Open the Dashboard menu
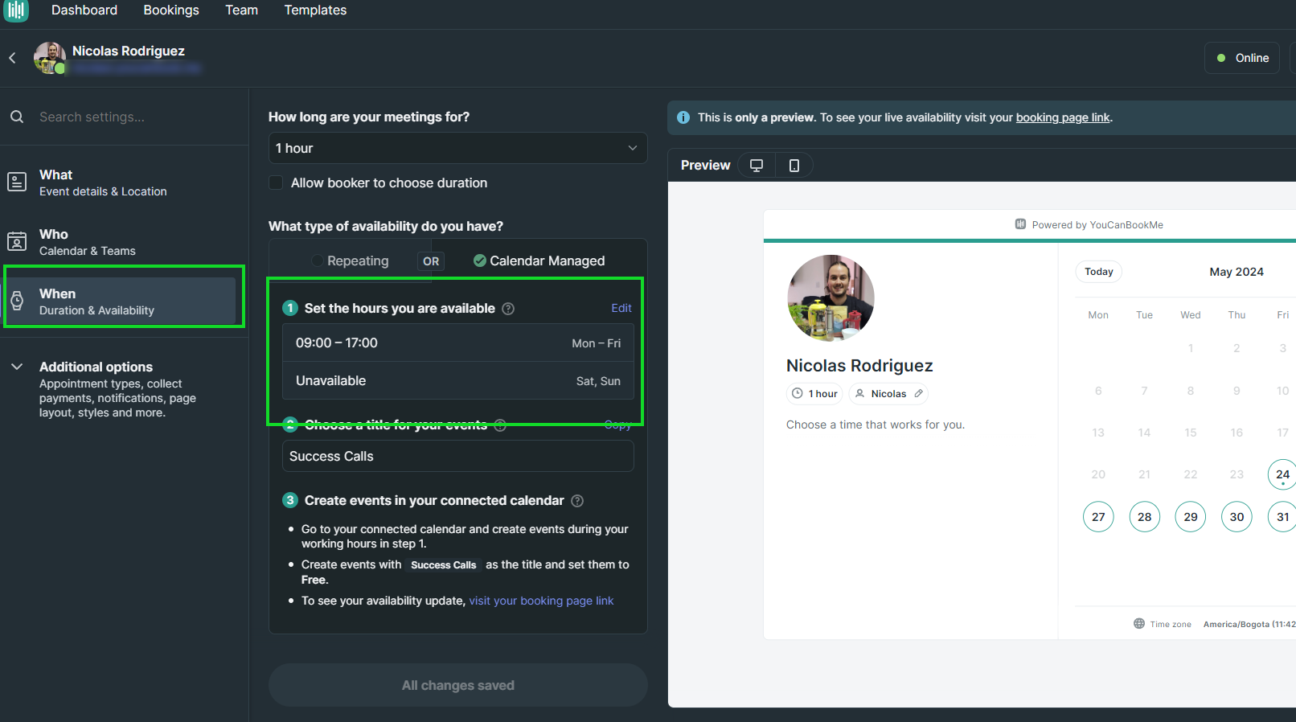Image resolution: width=1296 pixels, height=722 pixels. tap(84, 10)
